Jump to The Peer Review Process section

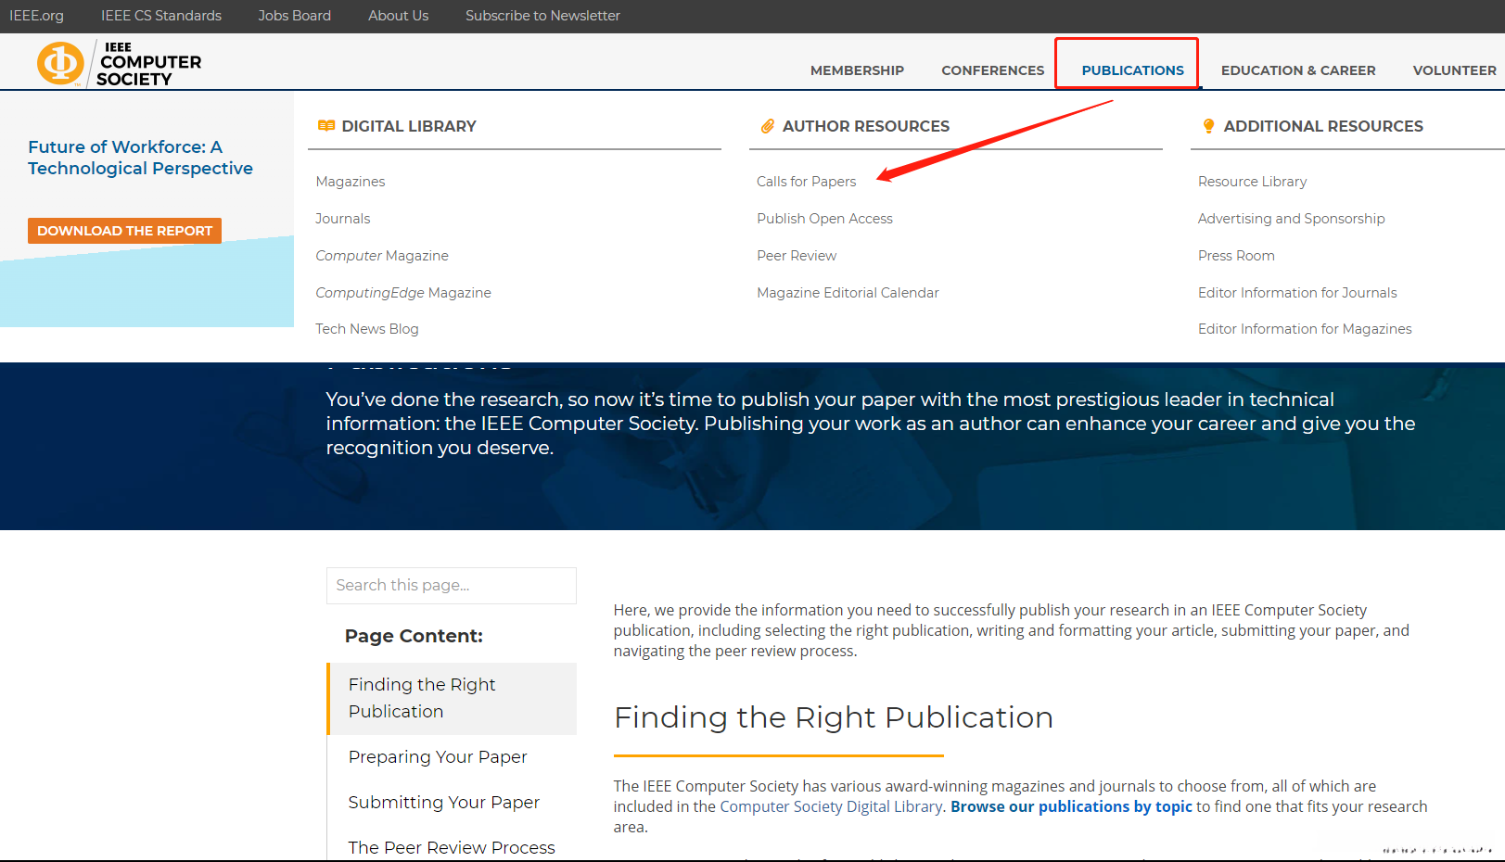point(452,847)
